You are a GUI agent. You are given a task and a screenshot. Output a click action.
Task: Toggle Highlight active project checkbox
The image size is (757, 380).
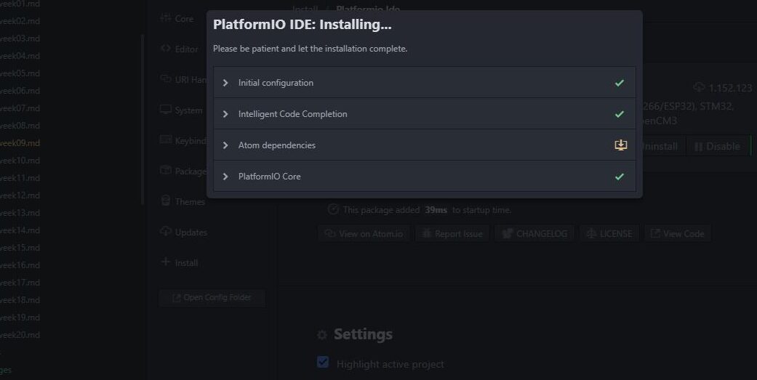tap(323, 362)
